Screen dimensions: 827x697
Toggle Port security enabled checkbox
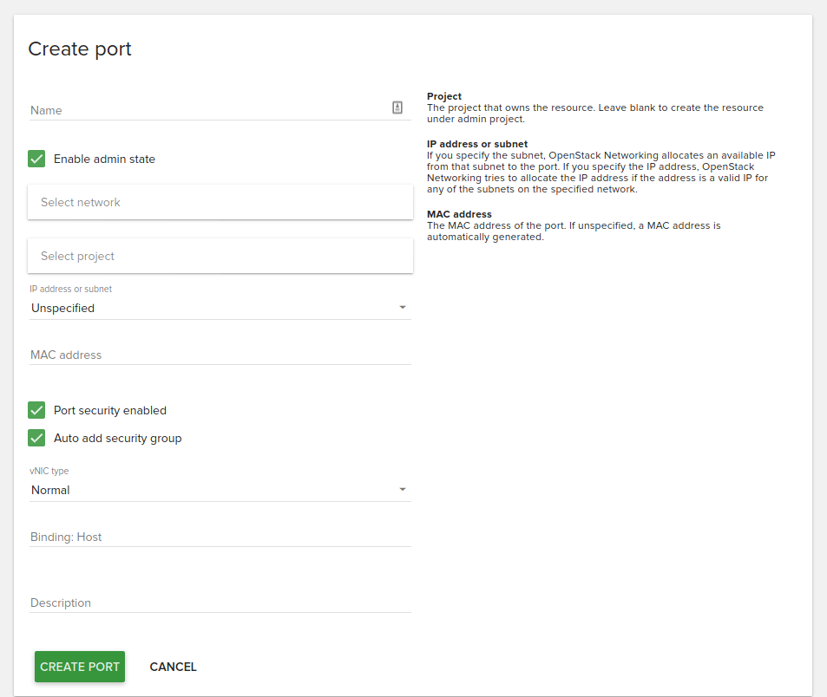36,410
